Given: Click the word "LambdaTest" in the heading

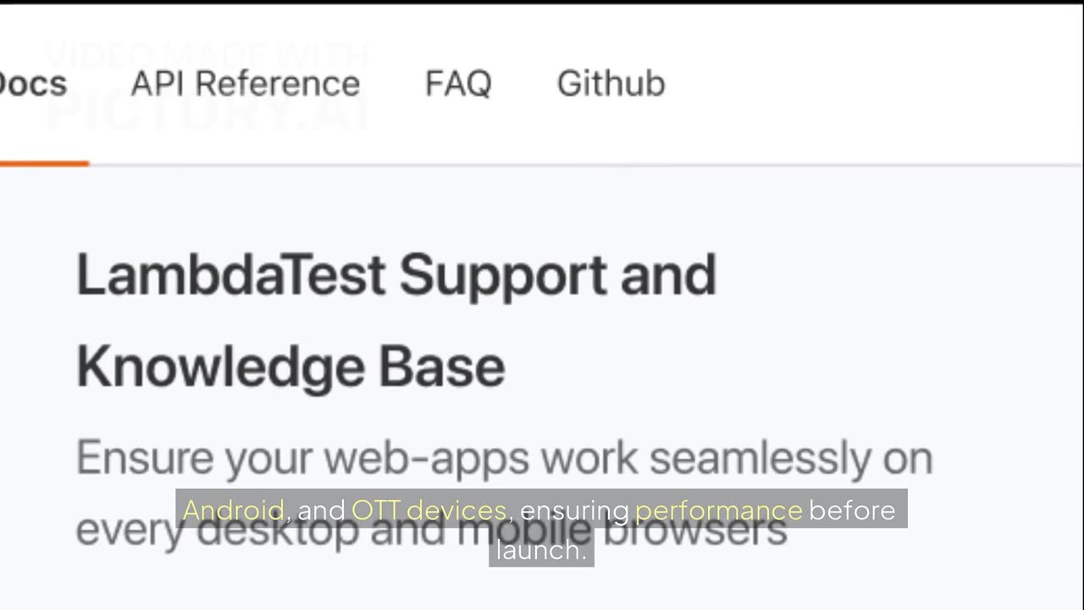Looking at the screenshot, I should [230, 276].
